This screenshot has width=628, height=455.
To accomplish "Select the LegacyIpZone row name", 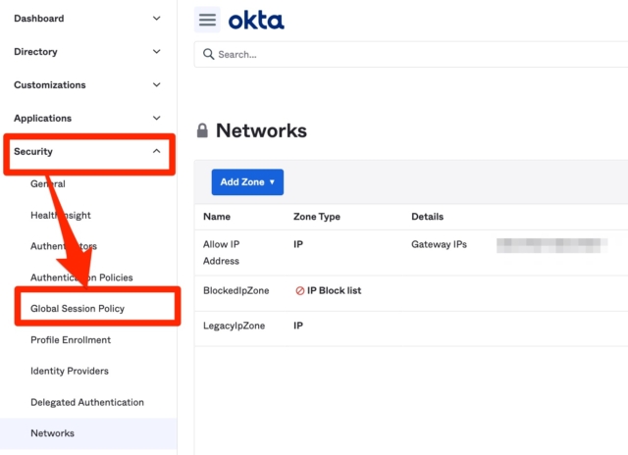I will coord(234,326).
